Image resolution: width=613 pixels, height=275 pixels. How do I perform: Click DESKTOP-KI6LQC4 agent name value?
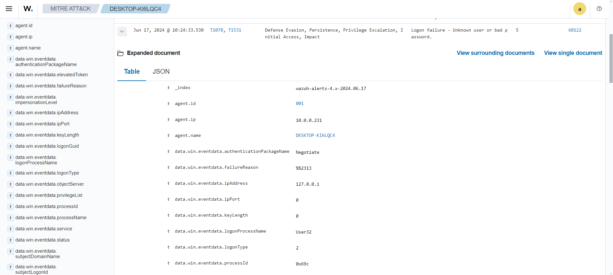[x=315, y=135]
